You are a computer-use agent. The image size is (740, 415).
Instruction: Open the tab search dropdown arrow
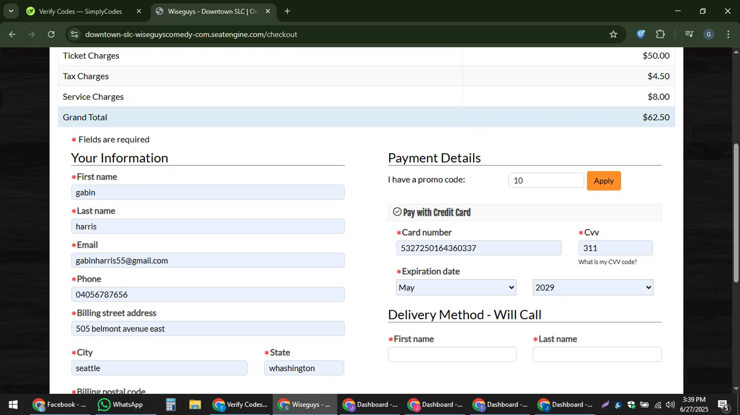point(11,11)
